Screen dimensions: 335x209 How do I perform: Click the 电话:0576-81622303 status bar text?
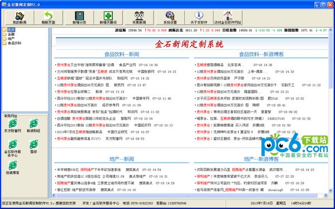(138, 203)
